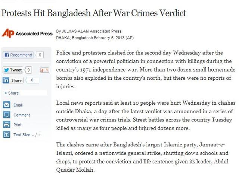Click the Facebook Recommend button

coord(18,55)
